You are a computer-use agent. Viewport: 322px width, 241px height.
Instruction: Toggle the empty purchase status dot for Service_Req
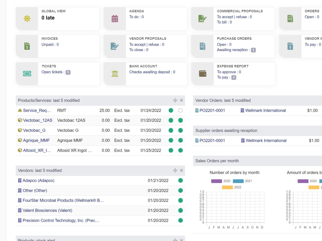click(180, 110)
